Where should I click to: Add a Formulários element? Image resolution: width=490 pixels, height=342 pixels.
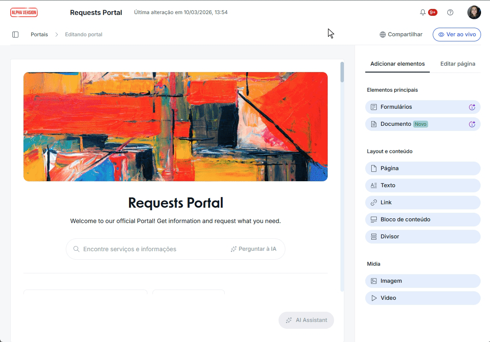tap(423, 107)
